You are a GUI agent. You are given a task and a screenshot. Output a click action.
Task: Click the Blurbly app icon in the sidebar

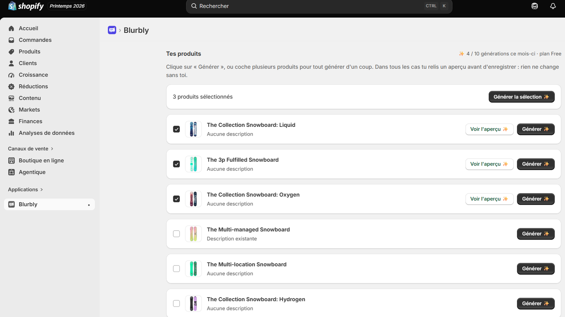click(11, 205)
